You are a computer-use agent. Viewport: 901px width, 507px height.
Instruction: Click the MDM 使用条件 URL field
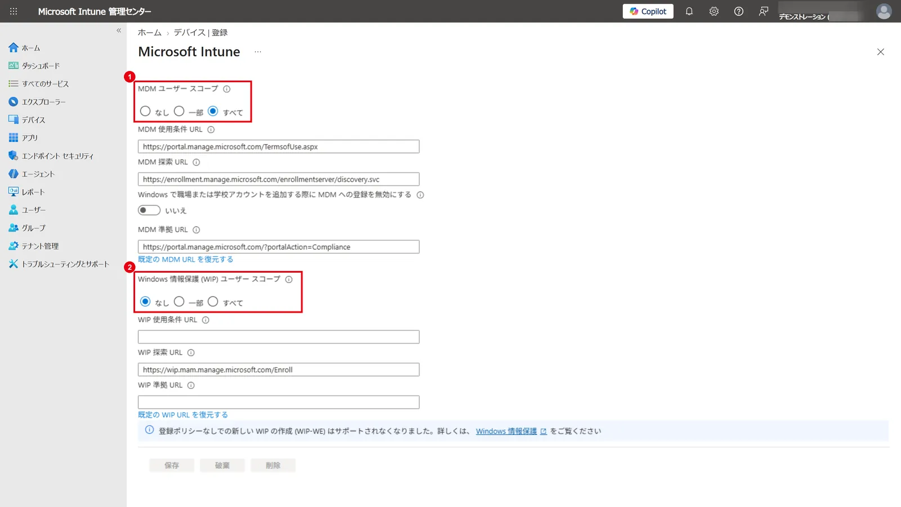279,146
